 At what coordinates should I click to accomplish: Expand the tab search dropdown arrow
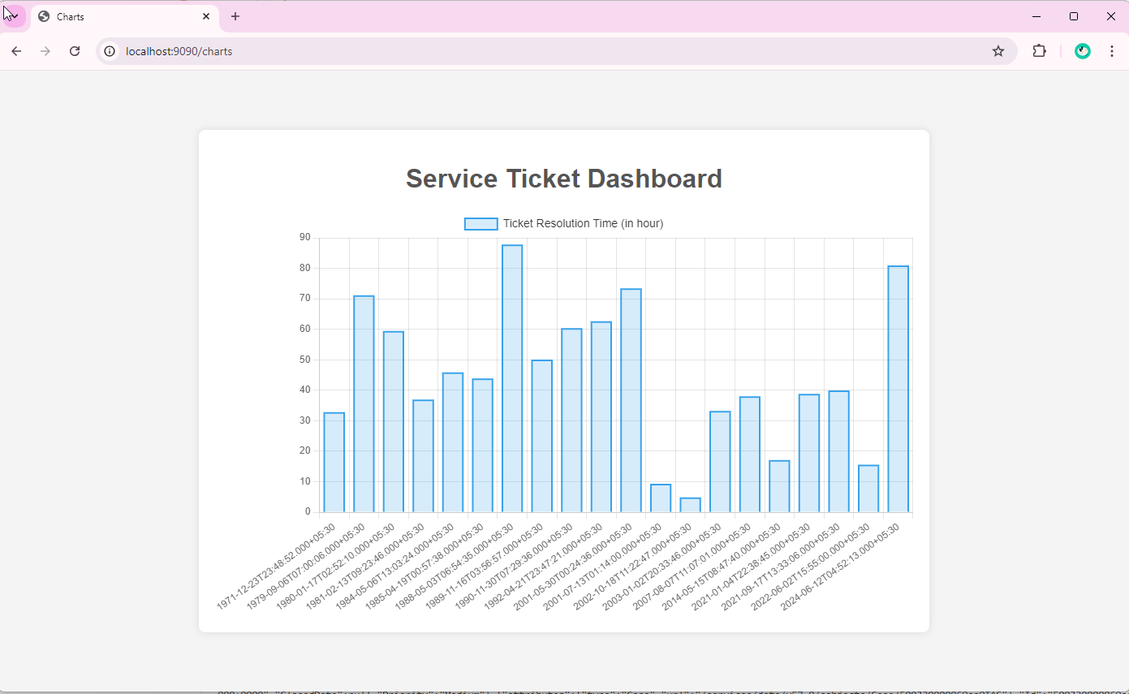(14, 16)
